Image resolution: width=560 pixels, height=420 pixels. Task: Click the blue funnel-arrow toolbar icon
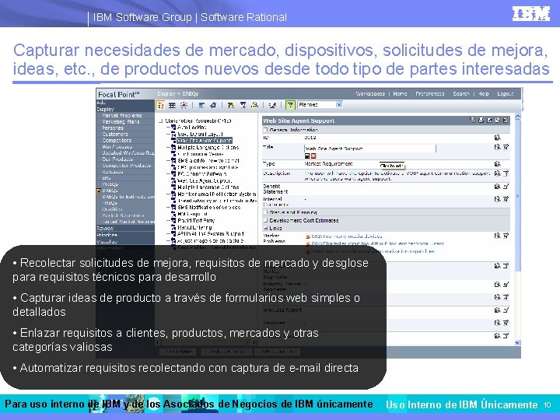tap(243, 105)
